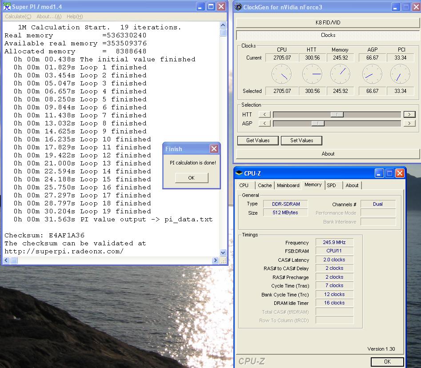421x368 pixels.
Task: Click the HTT slider thumb
Action: click(337, 115)
